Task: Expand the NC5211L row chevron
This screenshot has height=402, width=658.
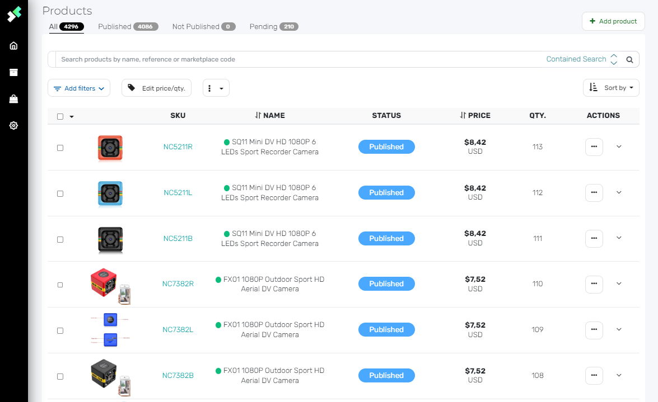Action: [x=619, y=192]
